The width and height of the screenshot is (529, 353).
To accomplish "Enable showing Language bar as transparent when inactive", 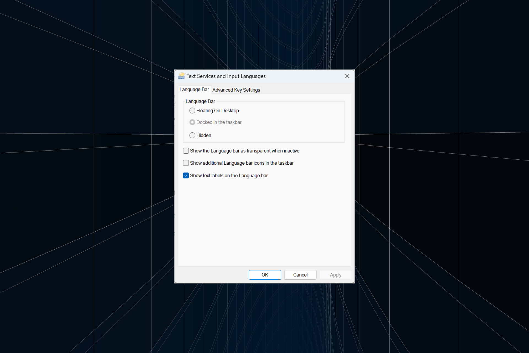I will pyautogui.click(x=186, y=151).
